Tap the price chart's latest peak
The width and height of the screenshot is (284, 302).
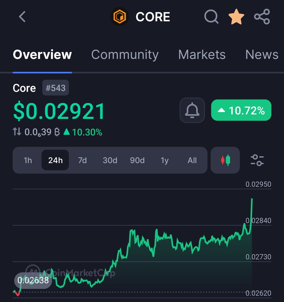(x=252, y=199)
